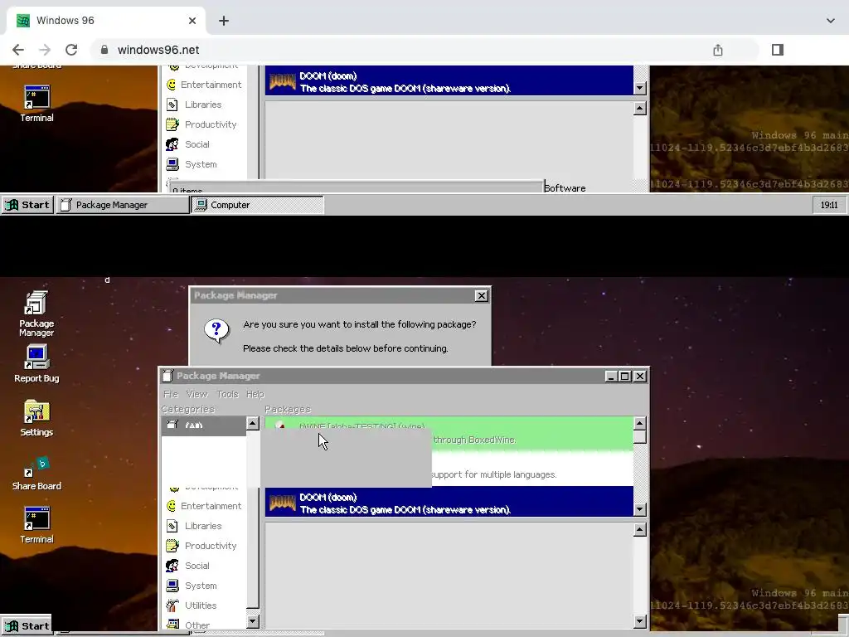Open the Package Manager desktop icon

36,313
